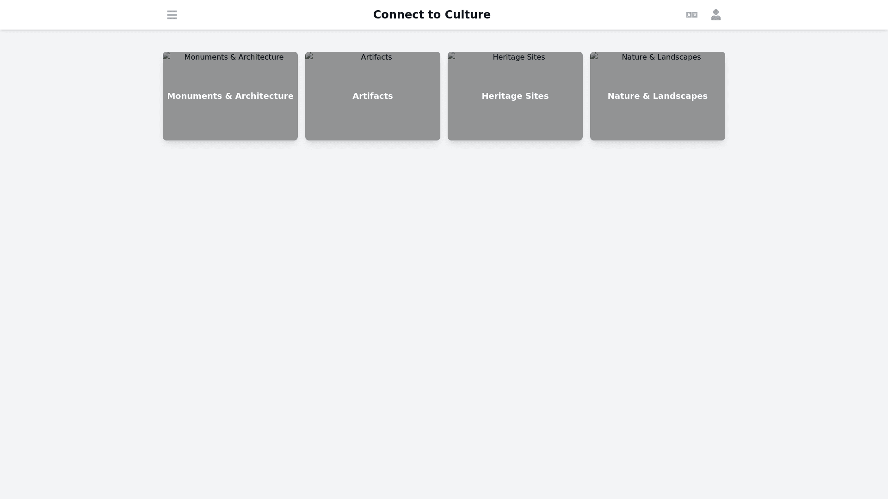Screen dimensions: 888x499
Task: Select the Artifacts category tile
Action: pos(372,96)
